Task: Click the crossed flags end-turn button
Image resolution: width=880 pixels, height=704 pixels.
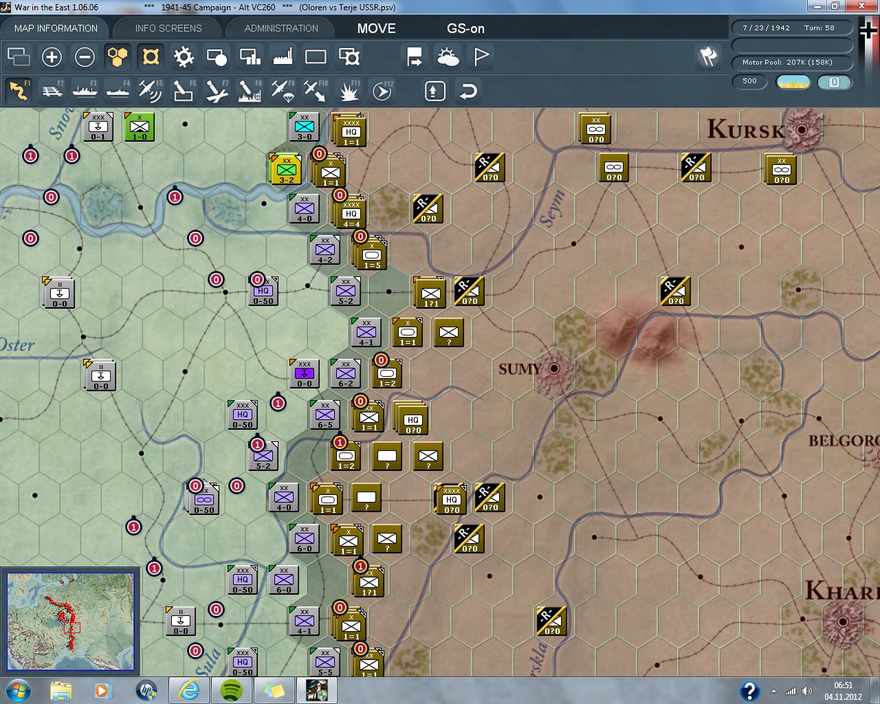Action: coord(708,57)
